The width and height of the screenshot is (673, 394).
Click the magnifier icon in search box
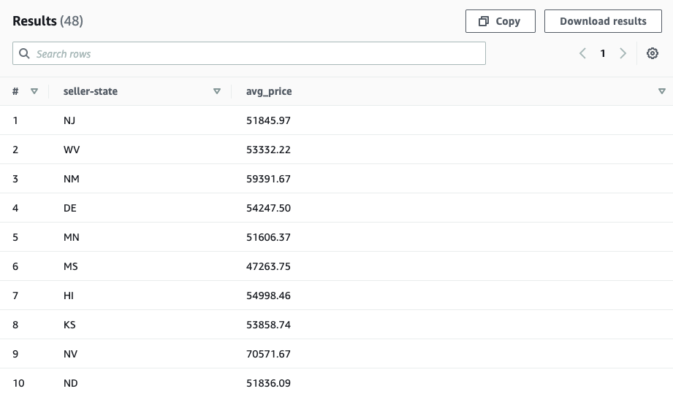pyautogui.click(x=25, y=53)
